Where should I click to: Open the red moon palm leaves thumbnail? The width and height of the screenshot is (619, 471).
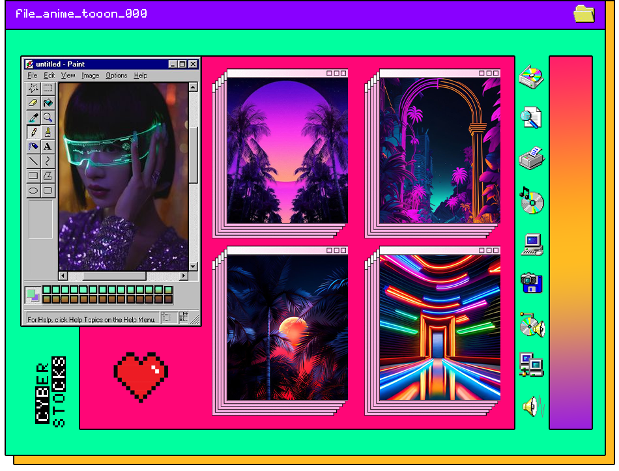coord(287,328)
